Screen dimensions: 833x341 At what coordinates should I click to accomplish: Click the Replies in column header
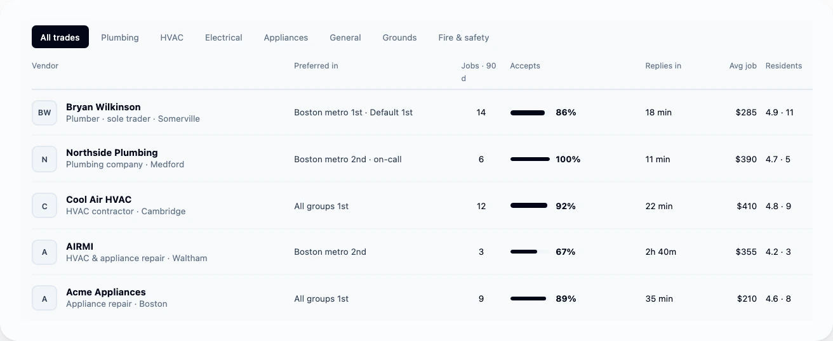point(663,66)
